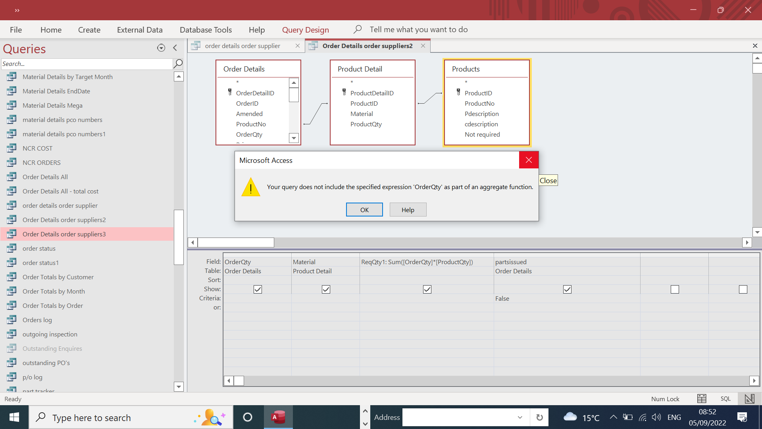Check Show box in last empty grid column
This screenshot has height=429, width=762.
(743, 289)
